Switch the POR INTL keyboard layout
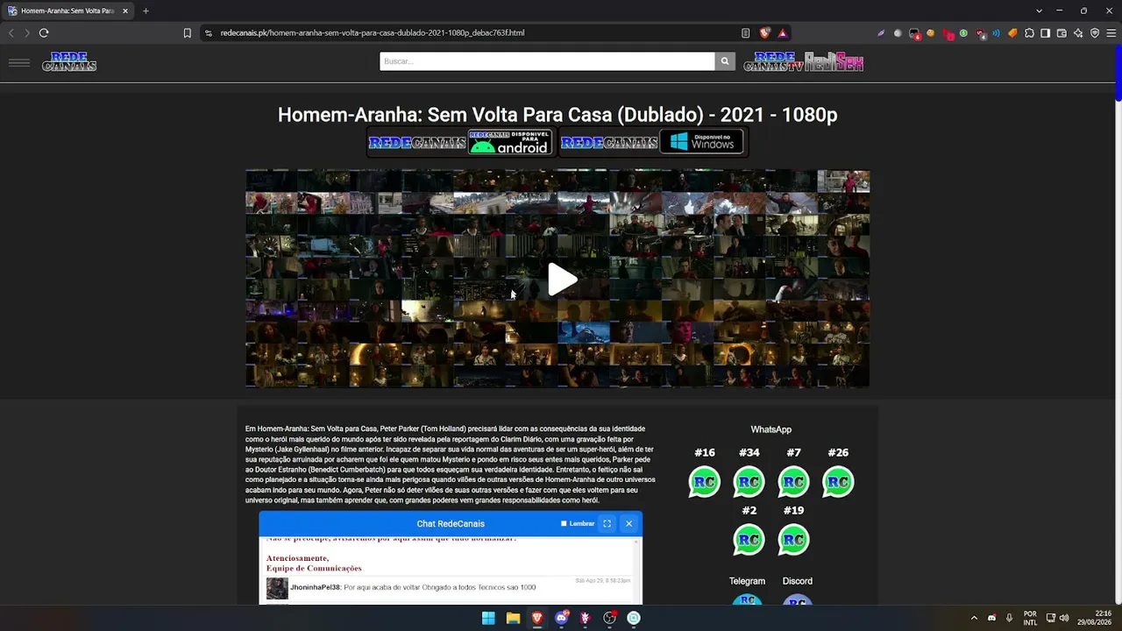This screenshot has height=631, width=1122. (x=1030, y=619)
